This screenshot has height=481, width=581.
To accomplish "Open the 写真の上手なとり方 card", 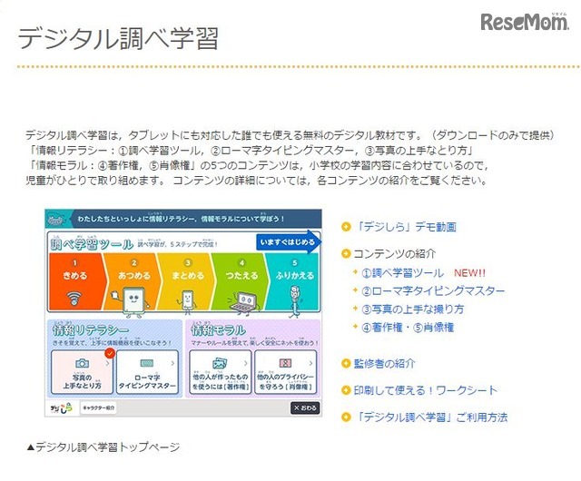I will [82, 372].
